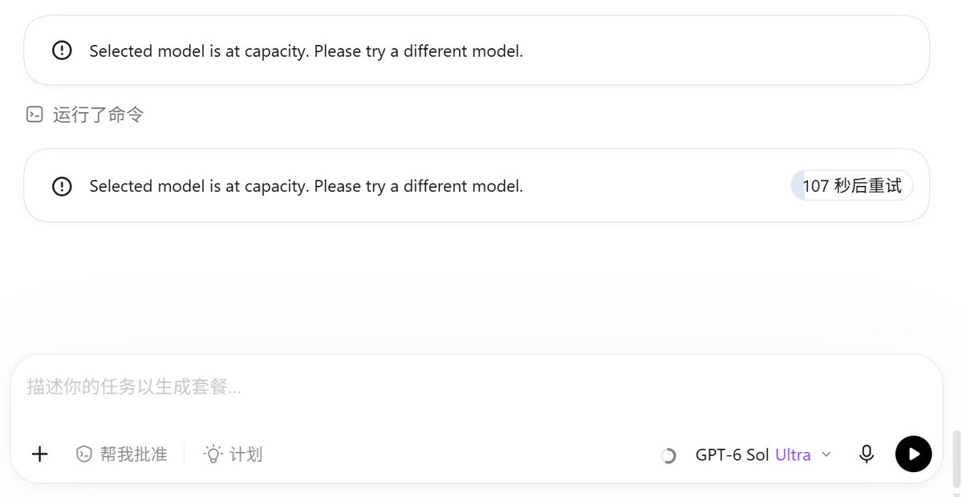Click the top capacity error message text
The image size is (962, 497).
[x=306, y=51]
